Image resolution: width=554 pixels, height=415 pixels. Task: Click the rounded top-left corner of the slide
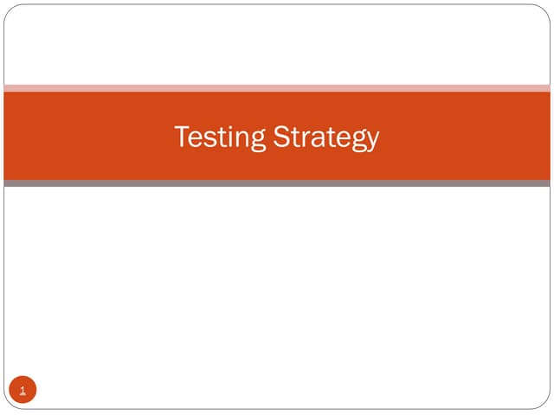coord(9,10)
